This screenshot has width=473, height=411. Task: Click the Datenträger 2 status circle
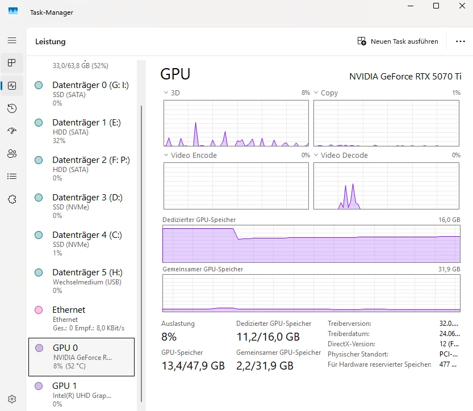[39, 160]
